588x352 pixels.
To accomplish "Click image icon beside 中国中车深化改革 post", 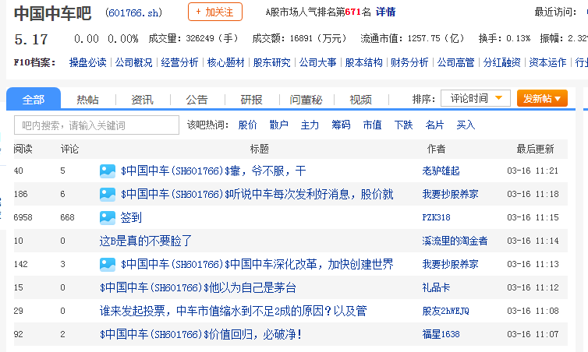I will pos(108,264).
